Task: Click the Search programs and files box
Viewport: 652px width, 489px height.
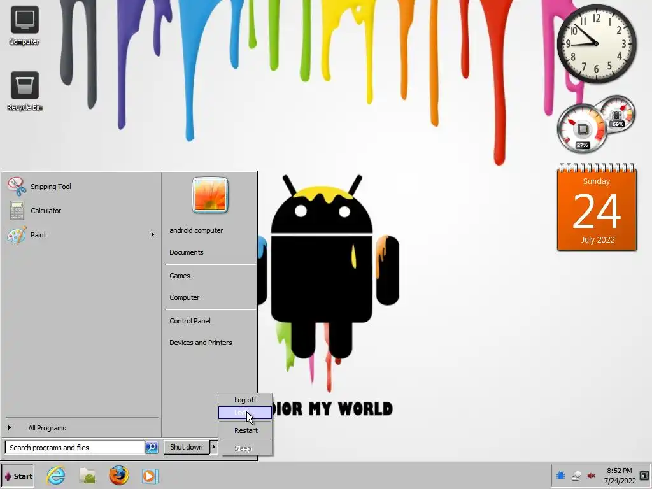Action: [x=75, y=448]
